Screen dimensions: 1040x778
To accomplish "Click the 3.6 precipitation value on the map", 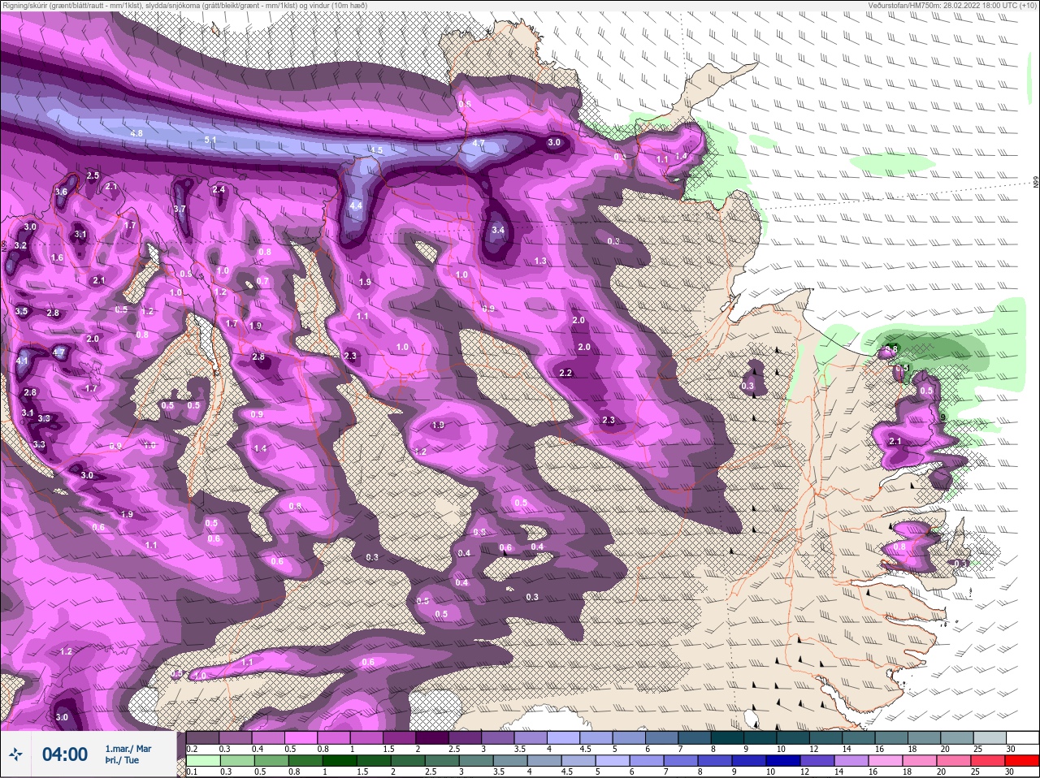I will (61, 192).
